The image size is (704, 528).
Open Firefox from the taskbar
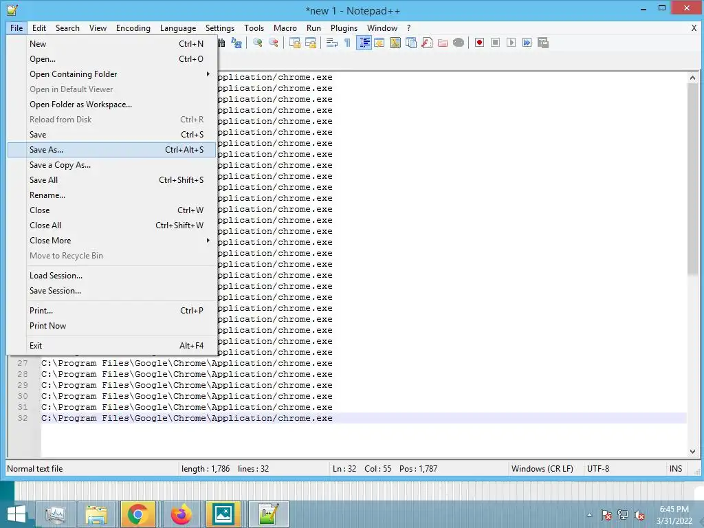pos(181,514)
